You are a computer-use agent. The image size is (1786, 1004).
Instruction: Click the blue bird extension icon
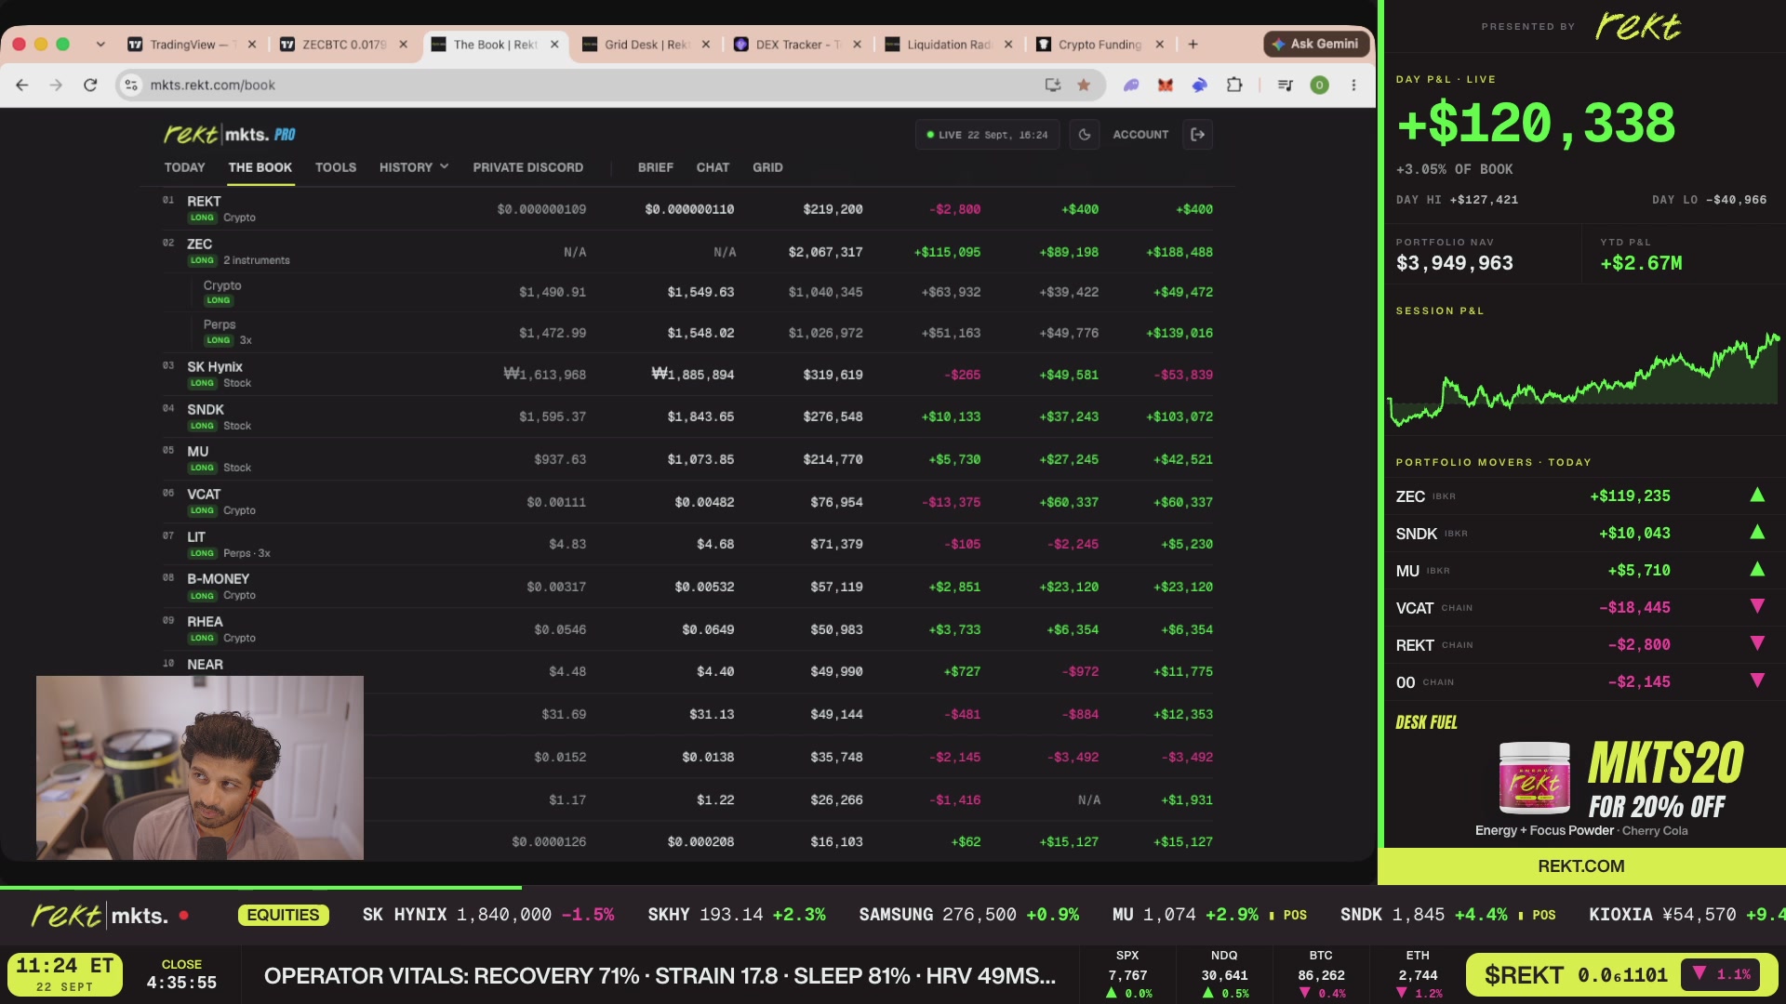1200,85
